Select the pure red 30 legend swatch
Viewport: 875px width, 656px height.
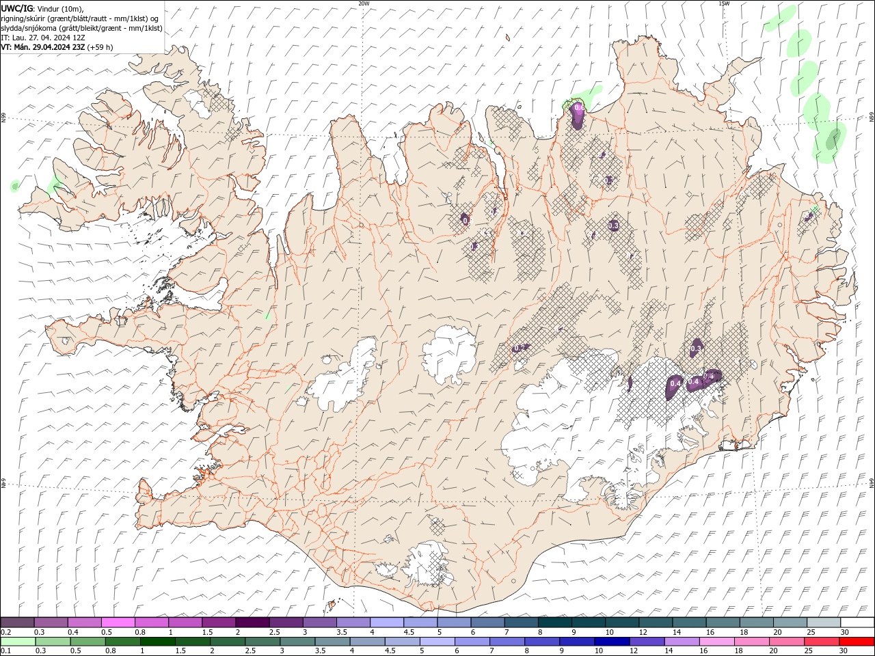pos(857,642)
